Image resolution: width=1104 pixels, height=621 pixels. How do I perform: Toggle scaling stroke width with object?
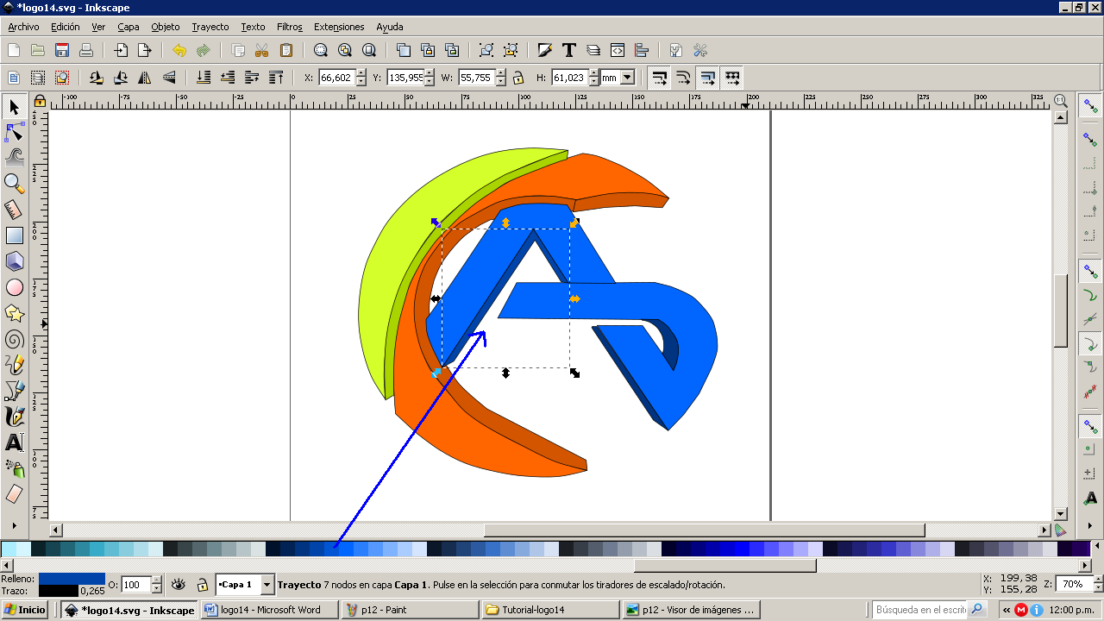point(660,78)
